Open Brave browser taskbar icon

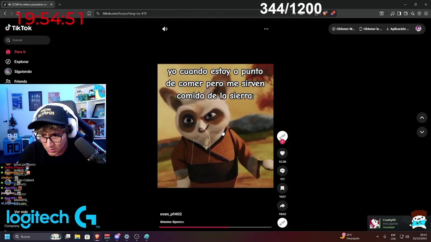click(x=97, y=237)
